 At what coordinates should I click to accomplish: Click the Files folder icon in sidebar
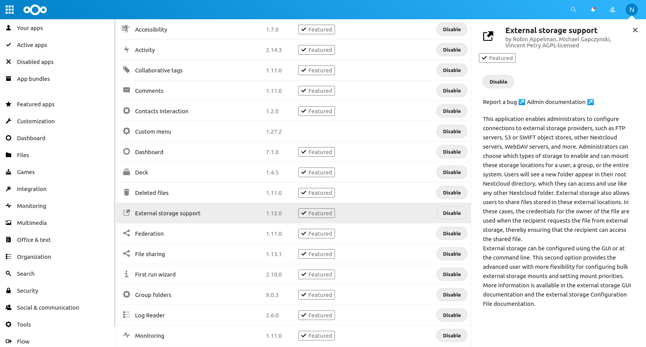click(x=8, y=155)
